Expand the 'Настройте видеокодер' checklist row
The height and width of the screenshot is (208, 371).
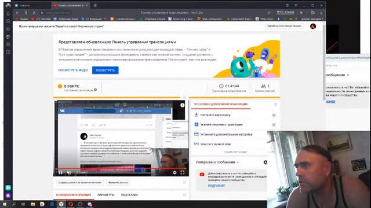tap(274, 115)
